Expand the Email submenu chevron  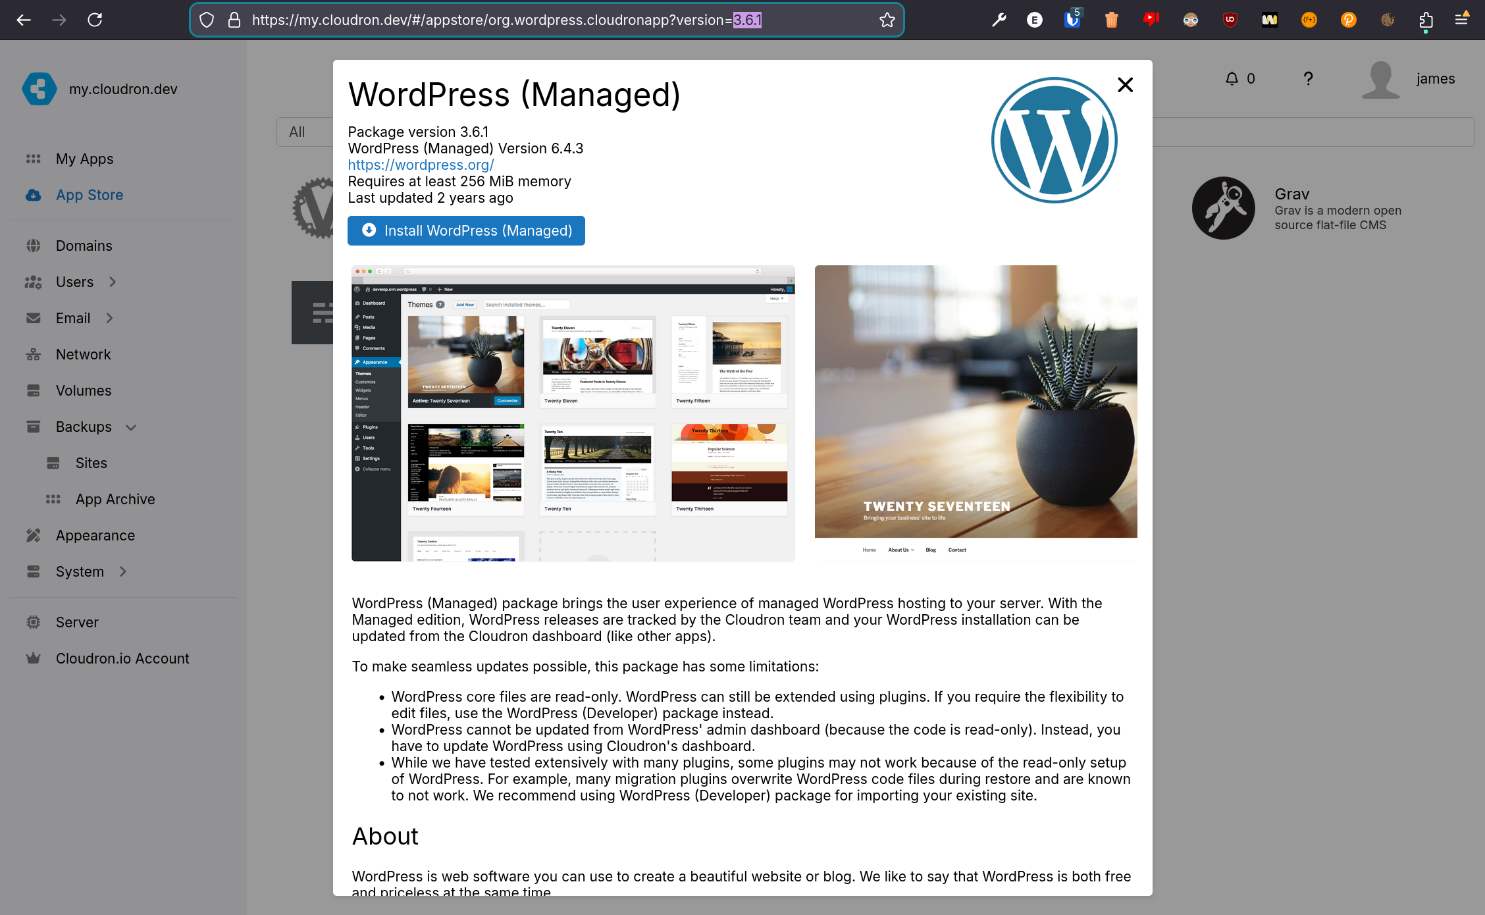click(x=109, y=318)
